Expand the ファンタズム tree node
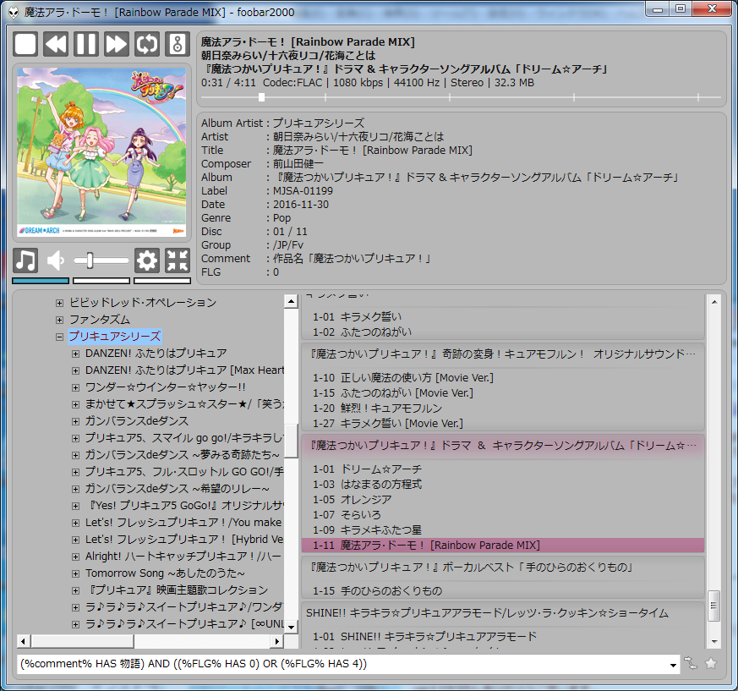Viewport: 738px width, 691px height. click(x=58, y=321)
